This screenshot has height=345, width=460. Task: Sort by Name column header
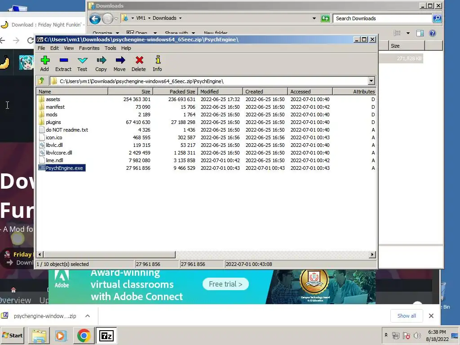72,92
